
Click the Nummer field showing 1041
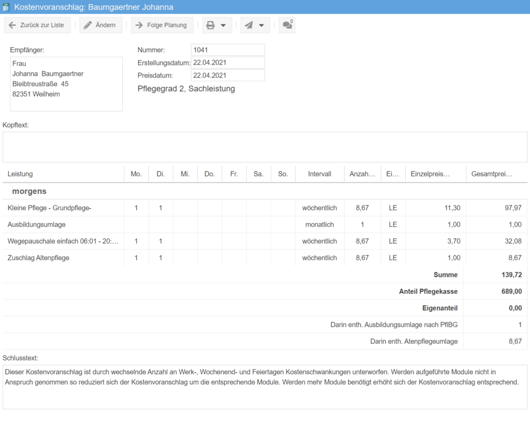point(228,50)
